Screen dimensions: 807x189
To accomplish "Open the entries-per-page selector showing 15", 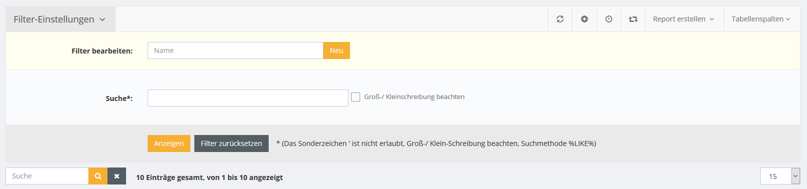I will 780,176.
